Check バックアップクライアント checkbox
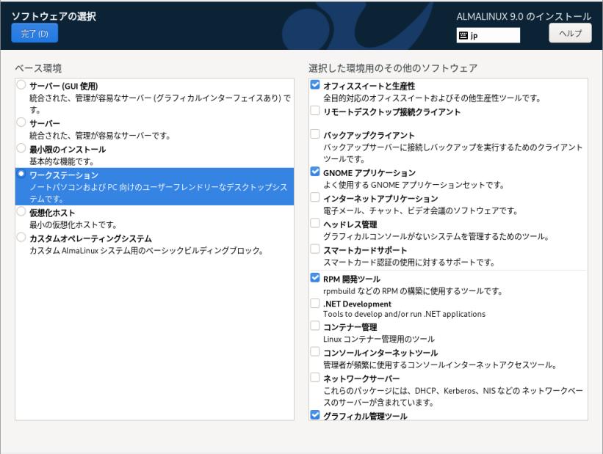 315,133
